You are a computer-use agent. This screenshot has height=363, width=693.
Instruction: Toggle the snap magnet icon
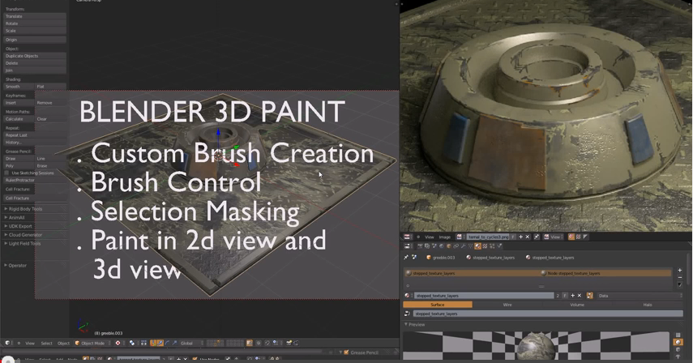tap(267, 343)
